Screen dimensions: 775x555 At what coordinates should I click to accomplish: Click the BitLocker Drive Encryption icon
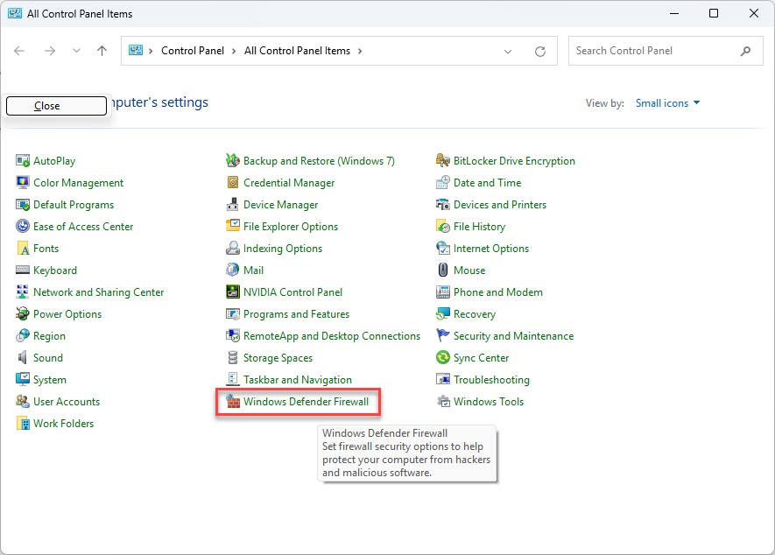(443, 161)
